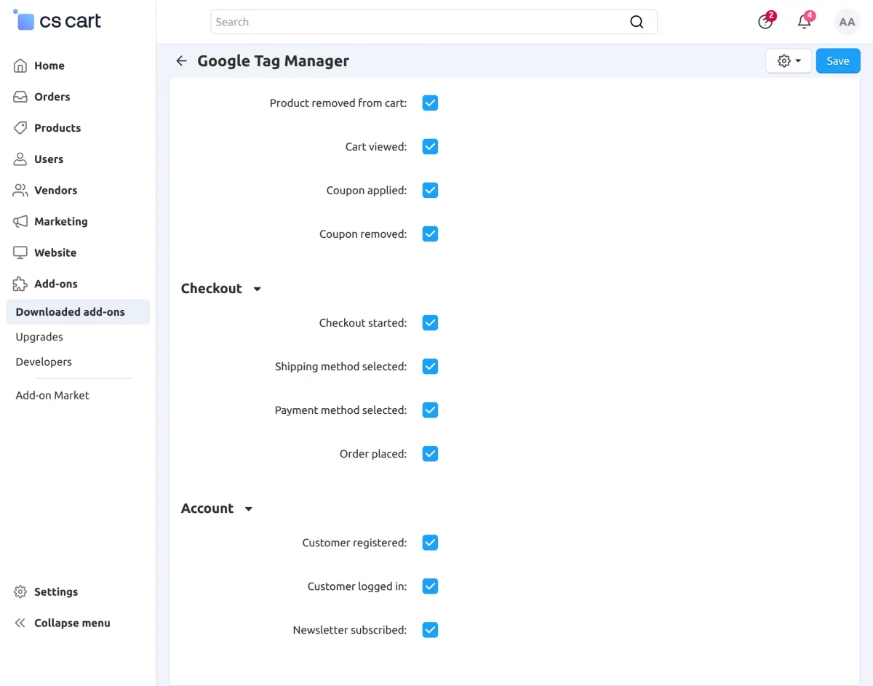Toggle Shipping method selected checkbox

[x=430, y=367]
